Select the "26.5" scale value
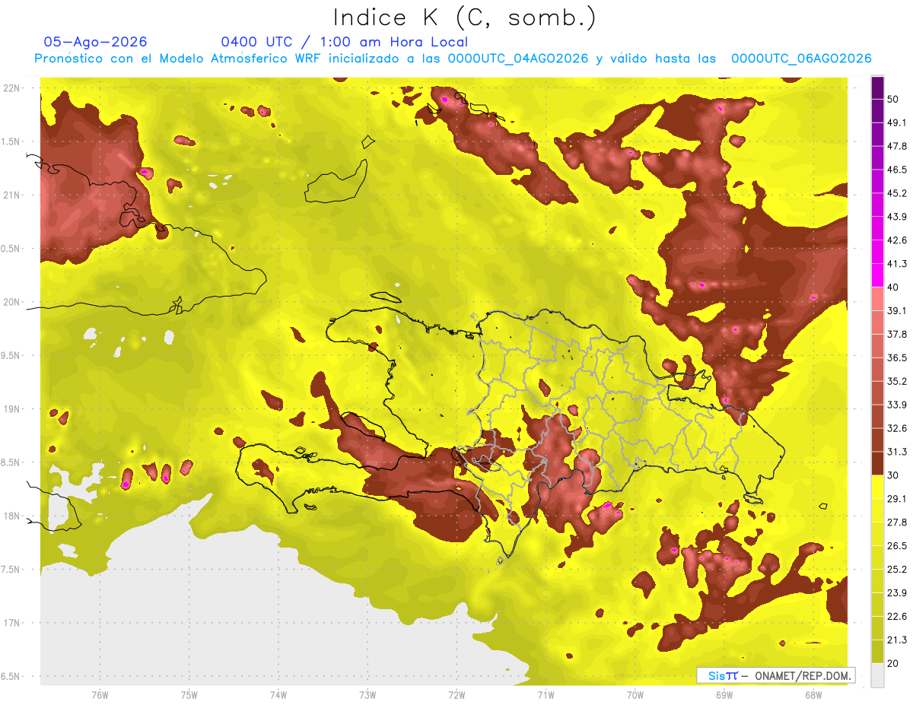The width and height of the screenshot is (913, 705). pos(896,546)
